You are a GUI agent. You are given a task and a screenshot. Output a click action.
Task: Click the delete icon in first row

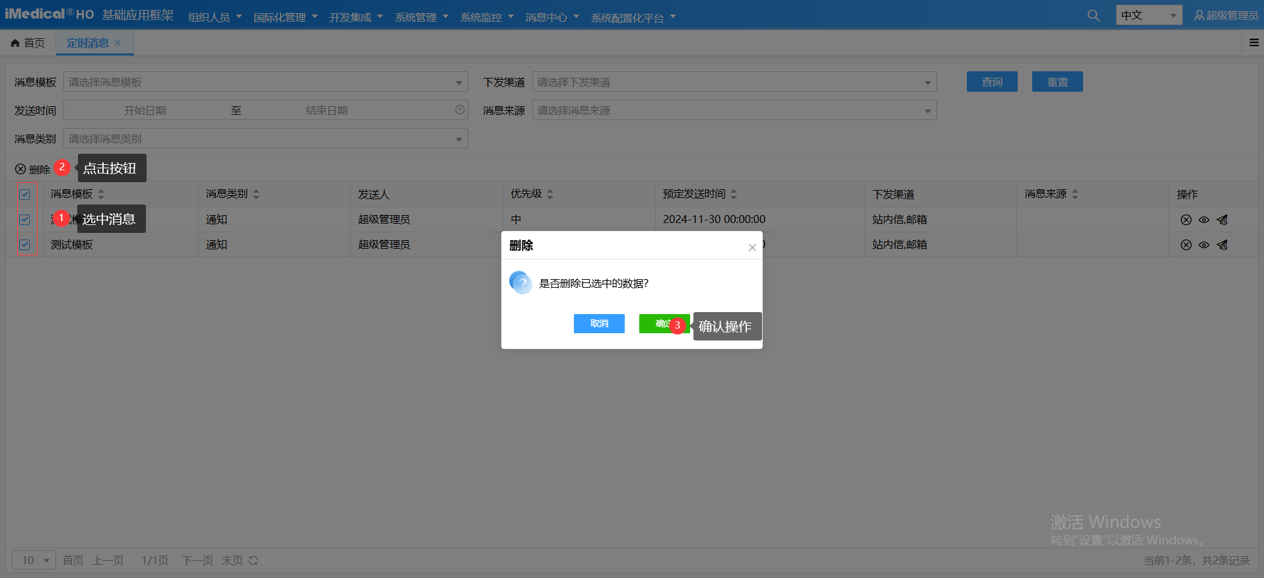click(x=1186, y=220)
